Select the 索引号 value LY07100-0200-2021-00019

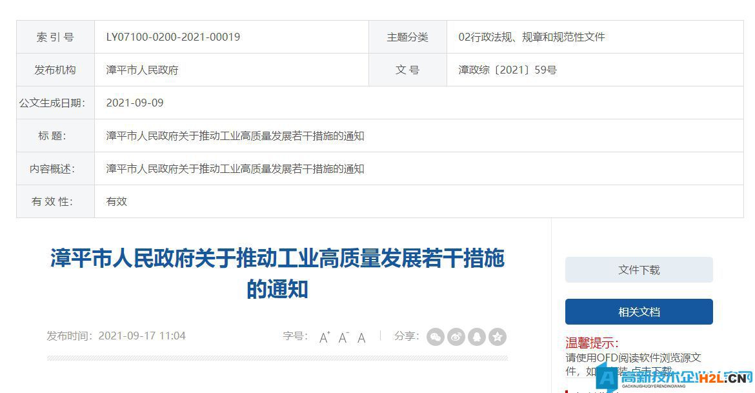tap(172, 37)
